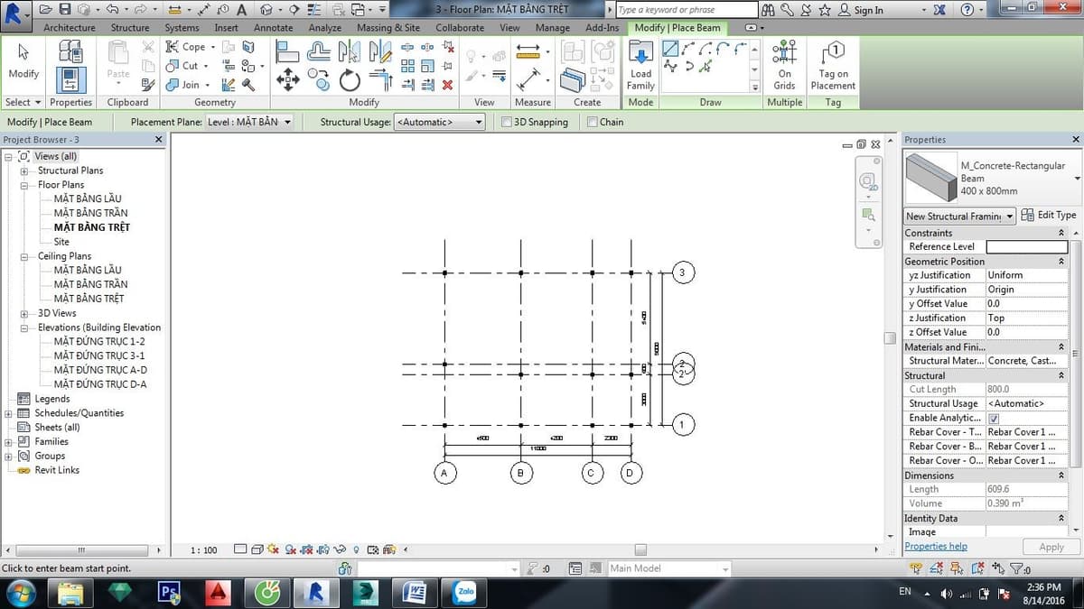Click the keyword search input field
This screenshot has width=1084, height=609.
pyautogui.click(x=687, y=10)
